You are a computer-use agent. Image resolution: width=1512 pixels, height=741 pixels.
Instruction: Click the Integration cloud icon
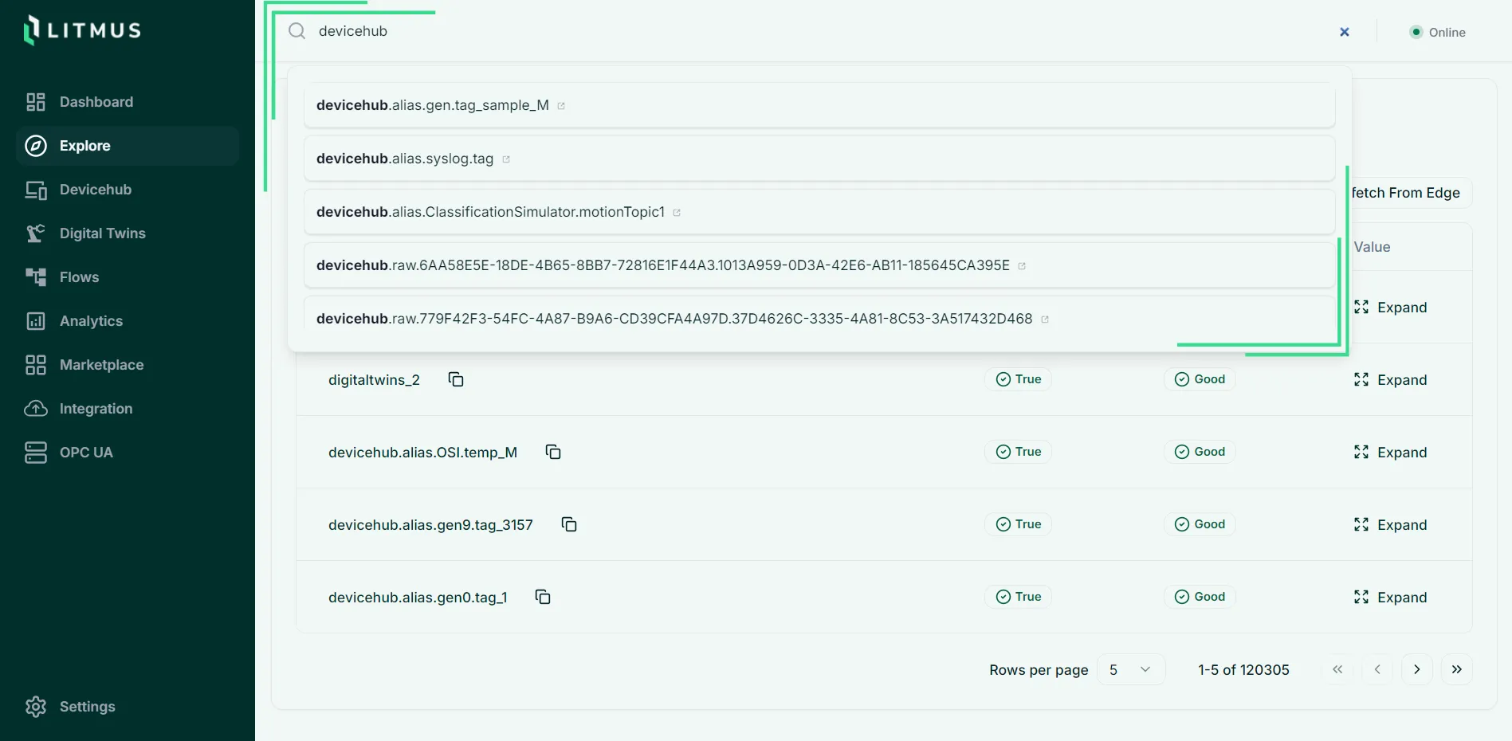coord(36,409)
